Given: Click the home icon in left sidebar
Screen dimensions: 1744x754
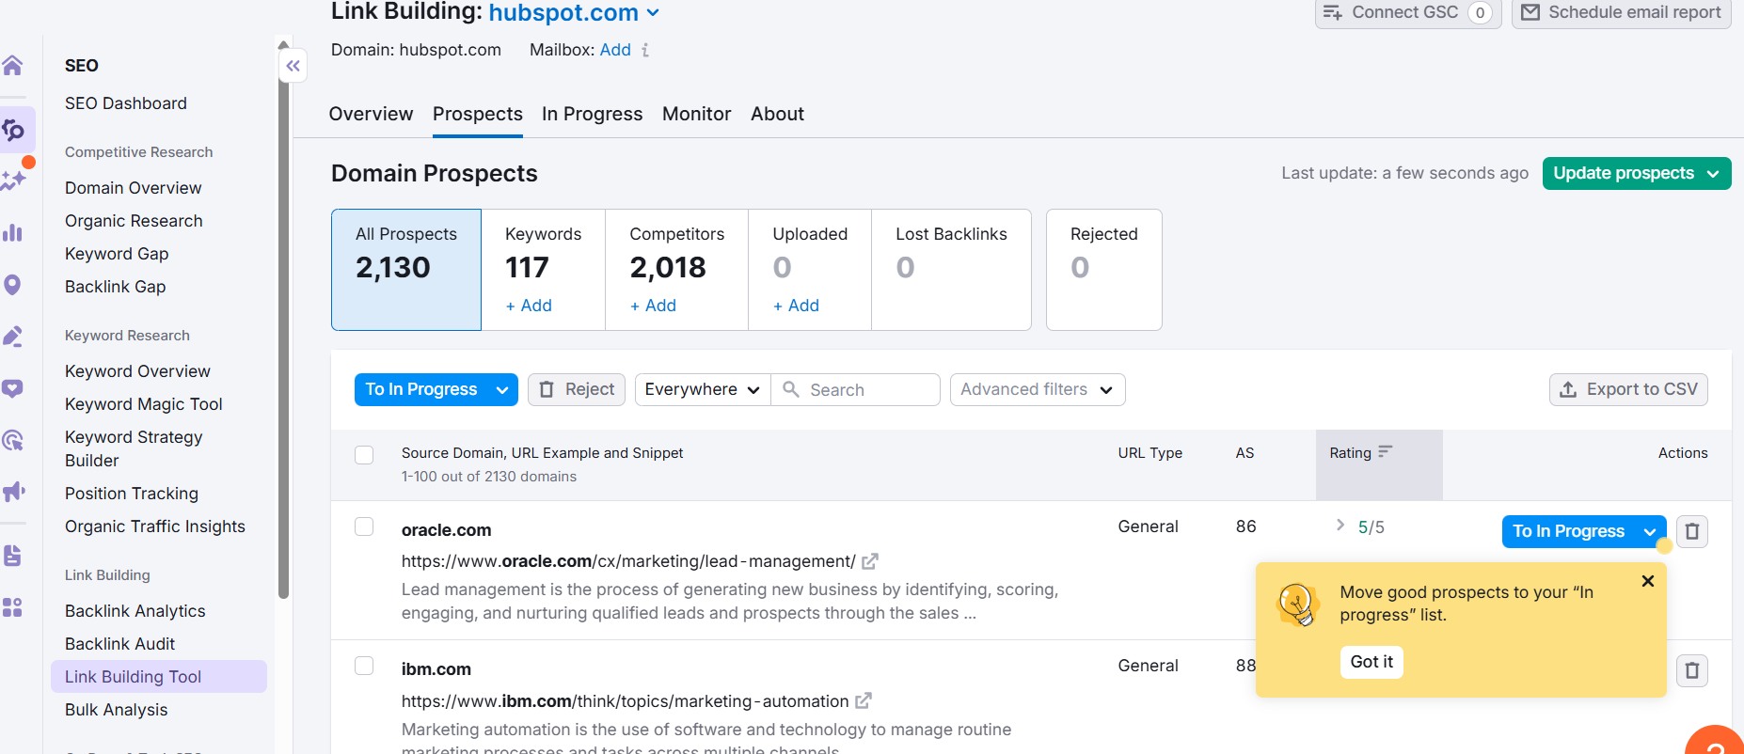Looking at the screenshot, I should pyautogui.click(x=13, y=65).
